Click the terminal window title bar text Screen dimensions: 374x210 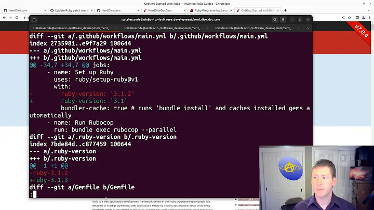point(170,20)
